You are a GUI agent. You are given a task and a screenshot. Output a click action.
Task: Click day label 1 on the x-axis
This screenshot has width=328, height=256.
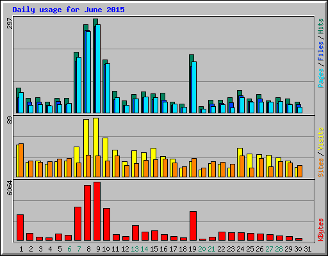[x=21, y=249]
